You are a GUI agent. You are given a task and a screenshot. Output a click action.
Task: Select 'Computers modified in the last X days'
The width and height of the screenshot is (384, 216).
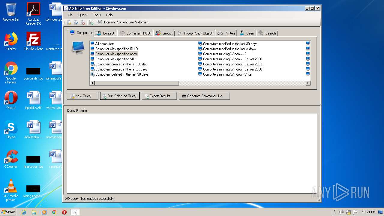point(227,49)
